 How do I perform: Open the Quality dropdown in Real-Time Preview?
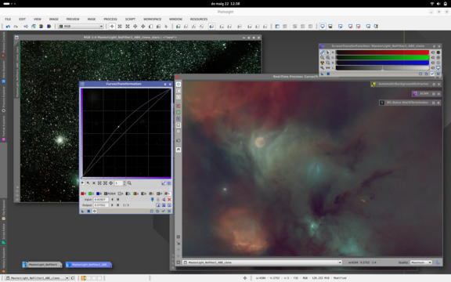tap(421, 262)
